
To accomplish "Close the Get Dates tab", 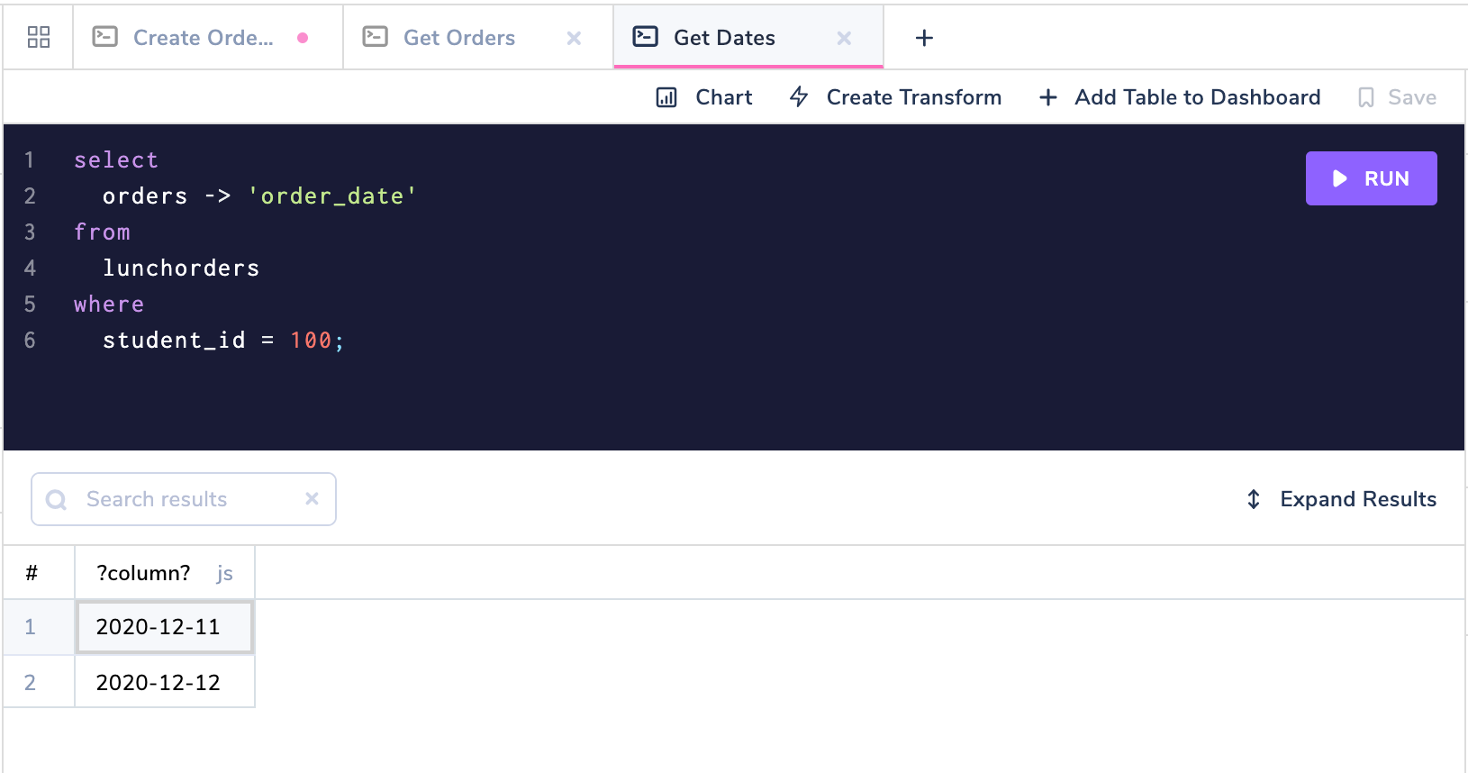I will (844, 38).
